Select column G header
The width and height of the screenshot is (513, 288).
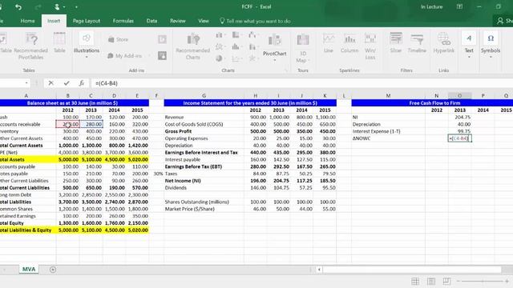click(x=204, y=96)
